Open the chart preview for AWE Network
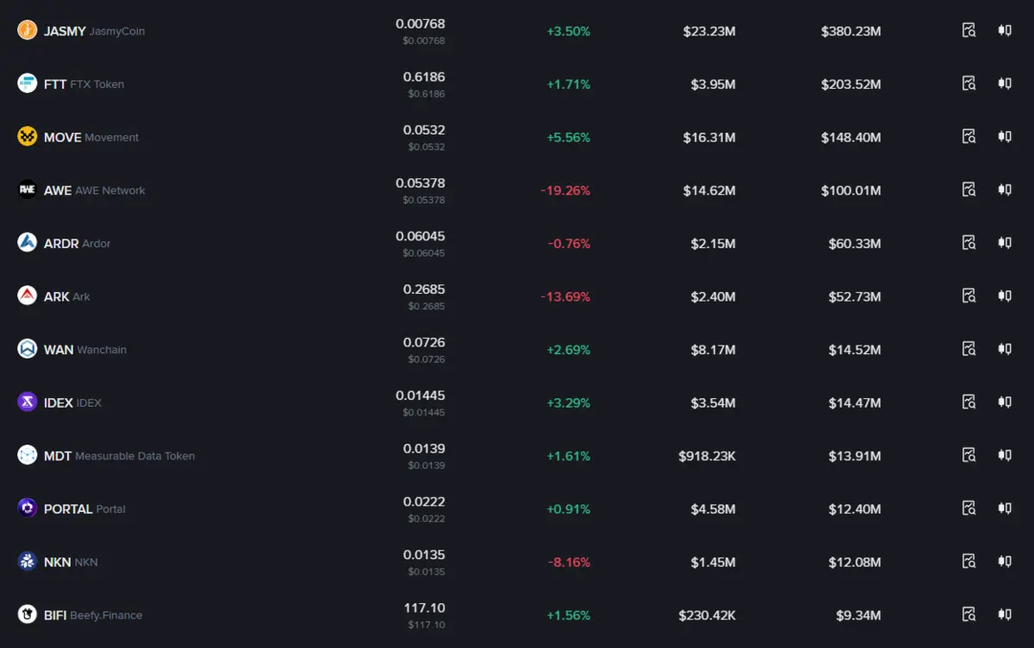This screenshot has width=1034, height=648. click(x=969, y=190)
